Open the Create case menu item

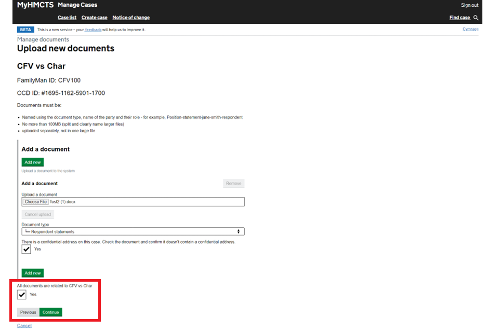94,18
